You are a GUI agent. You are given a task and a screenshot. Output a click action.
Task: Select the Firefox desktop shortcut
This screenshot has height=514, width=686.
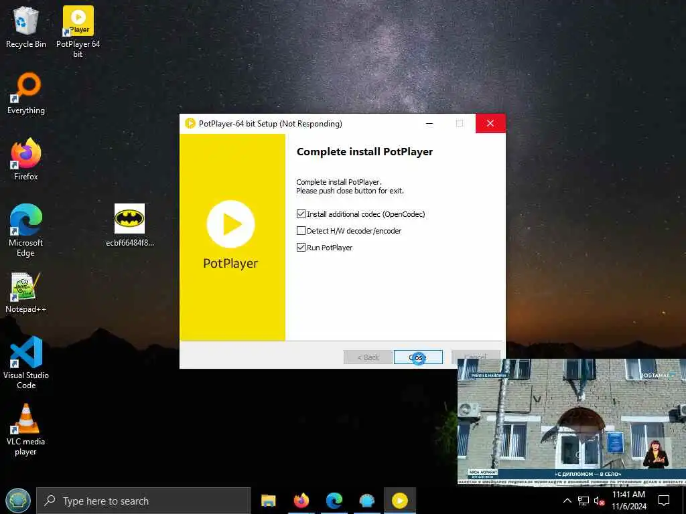point(26,159)
